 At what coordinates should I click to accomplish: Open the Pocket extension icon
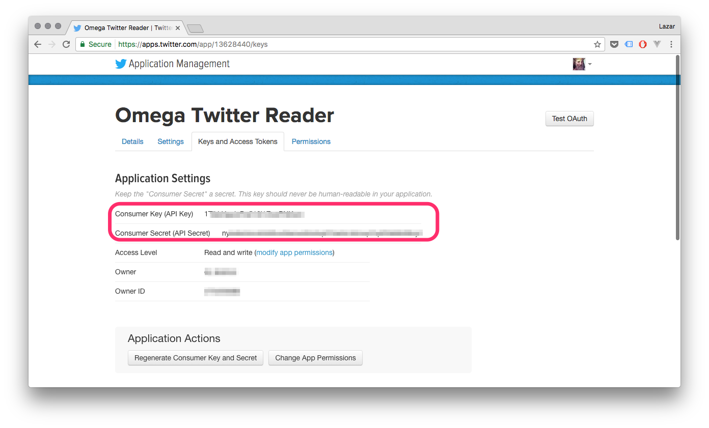[x=614, y=44]
